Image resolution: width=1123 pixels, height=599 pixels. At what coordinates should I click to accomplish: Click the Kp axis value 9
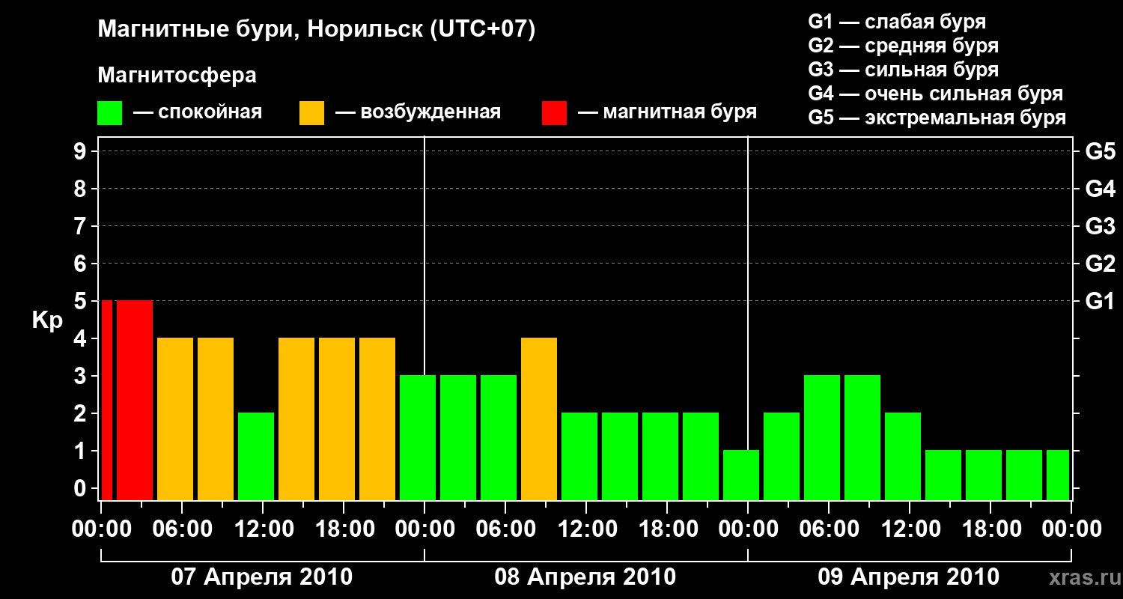(82, 151)
